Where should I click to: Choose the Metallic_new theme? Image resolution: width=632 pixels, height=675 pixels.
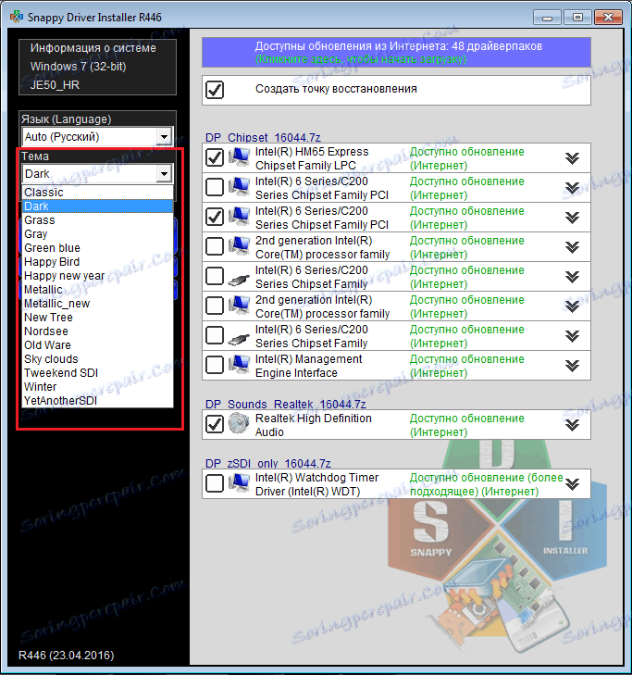[98, 304]
